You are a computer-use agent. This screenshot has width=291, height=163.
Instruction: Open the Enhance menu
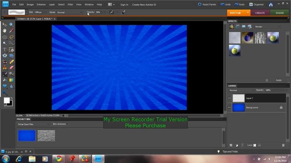[41, 5]
